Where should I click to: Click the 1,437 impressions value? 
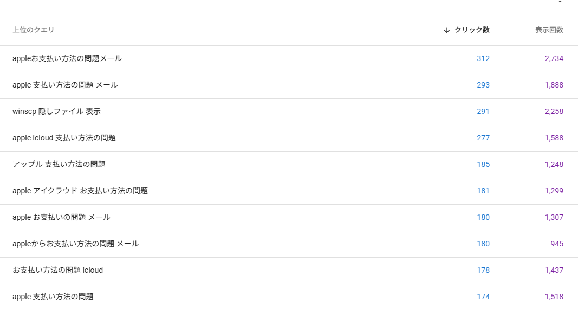tap(554, 270)
